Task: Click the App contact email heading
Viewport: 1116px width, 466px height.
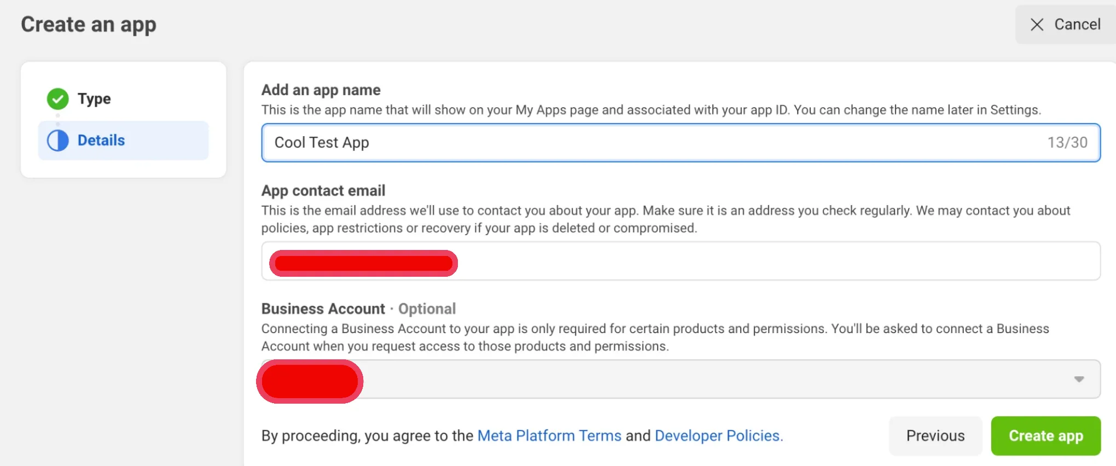Action: [323, 191]
